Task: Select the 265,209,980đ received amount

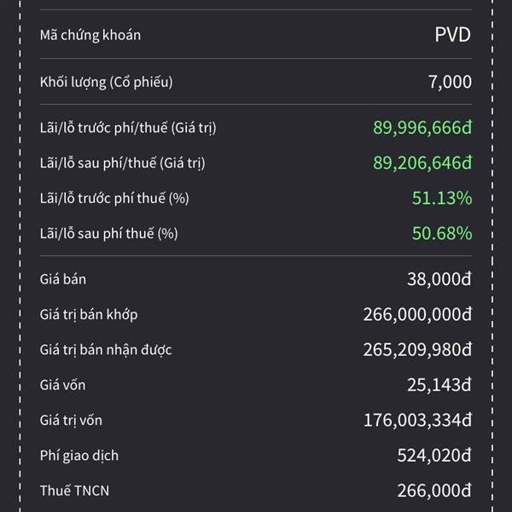Action: click(417, 350)
